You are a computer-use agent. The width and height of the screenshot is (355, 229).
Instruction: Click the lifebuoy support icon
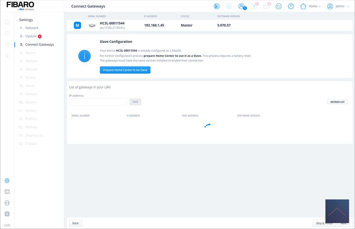(x=7, y=214)
